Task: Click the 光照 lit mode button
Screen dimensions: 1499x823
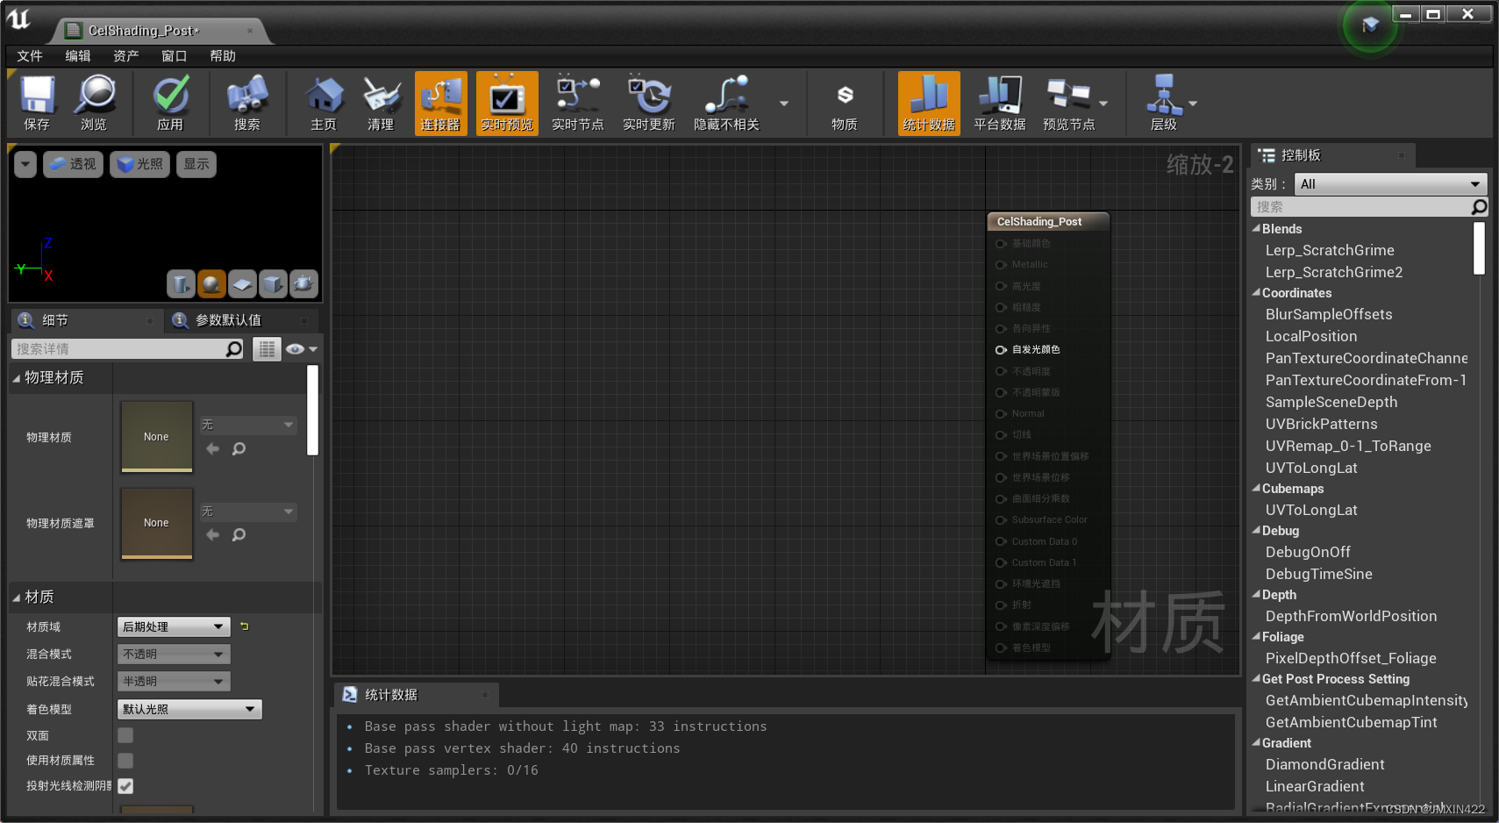Action: click(139, 164)
